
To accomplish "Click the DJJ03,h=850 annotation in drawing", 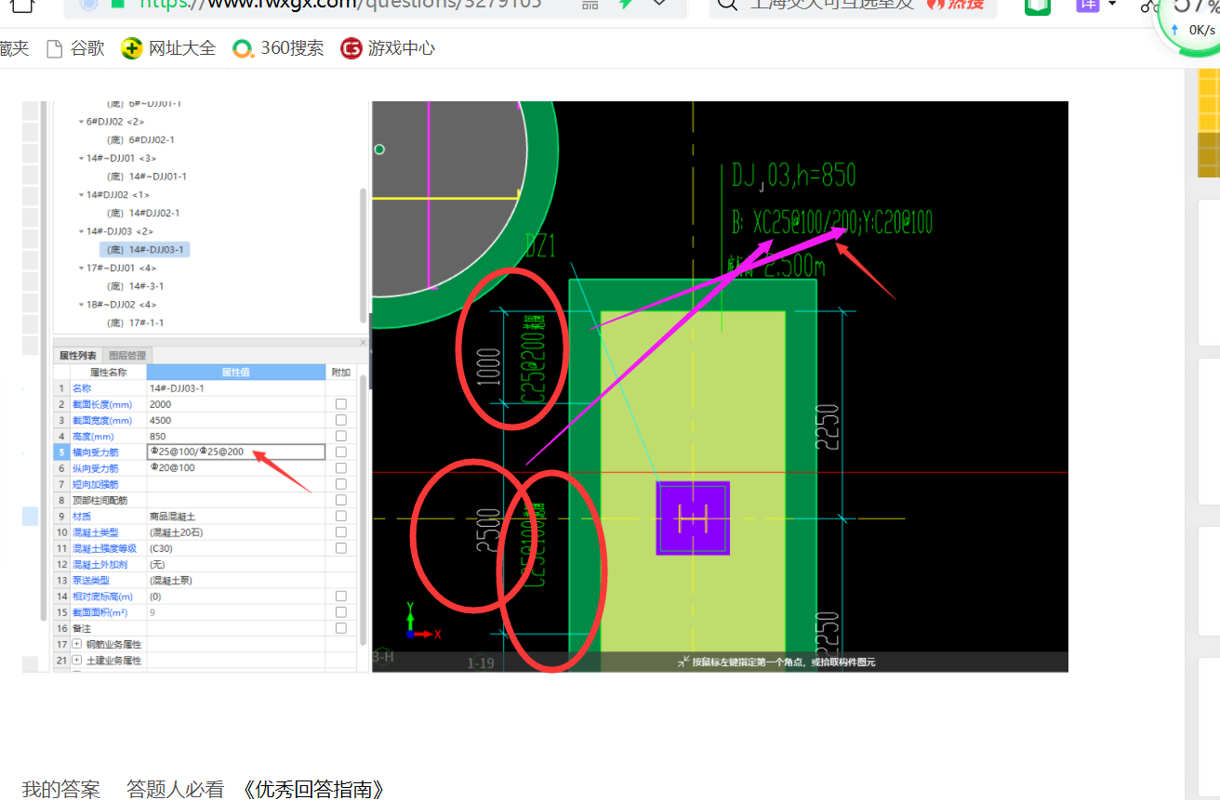I will 793,175.
